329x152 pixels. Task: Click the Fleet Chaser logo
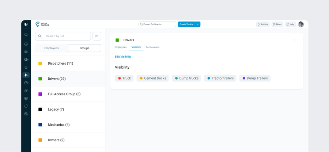point(42,24)
